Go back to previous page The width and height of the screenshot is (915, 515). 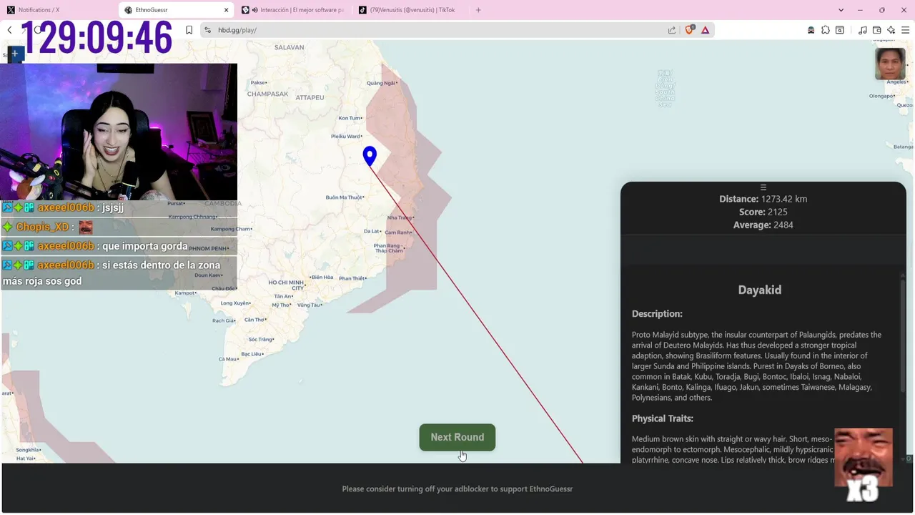click(9, 30)
